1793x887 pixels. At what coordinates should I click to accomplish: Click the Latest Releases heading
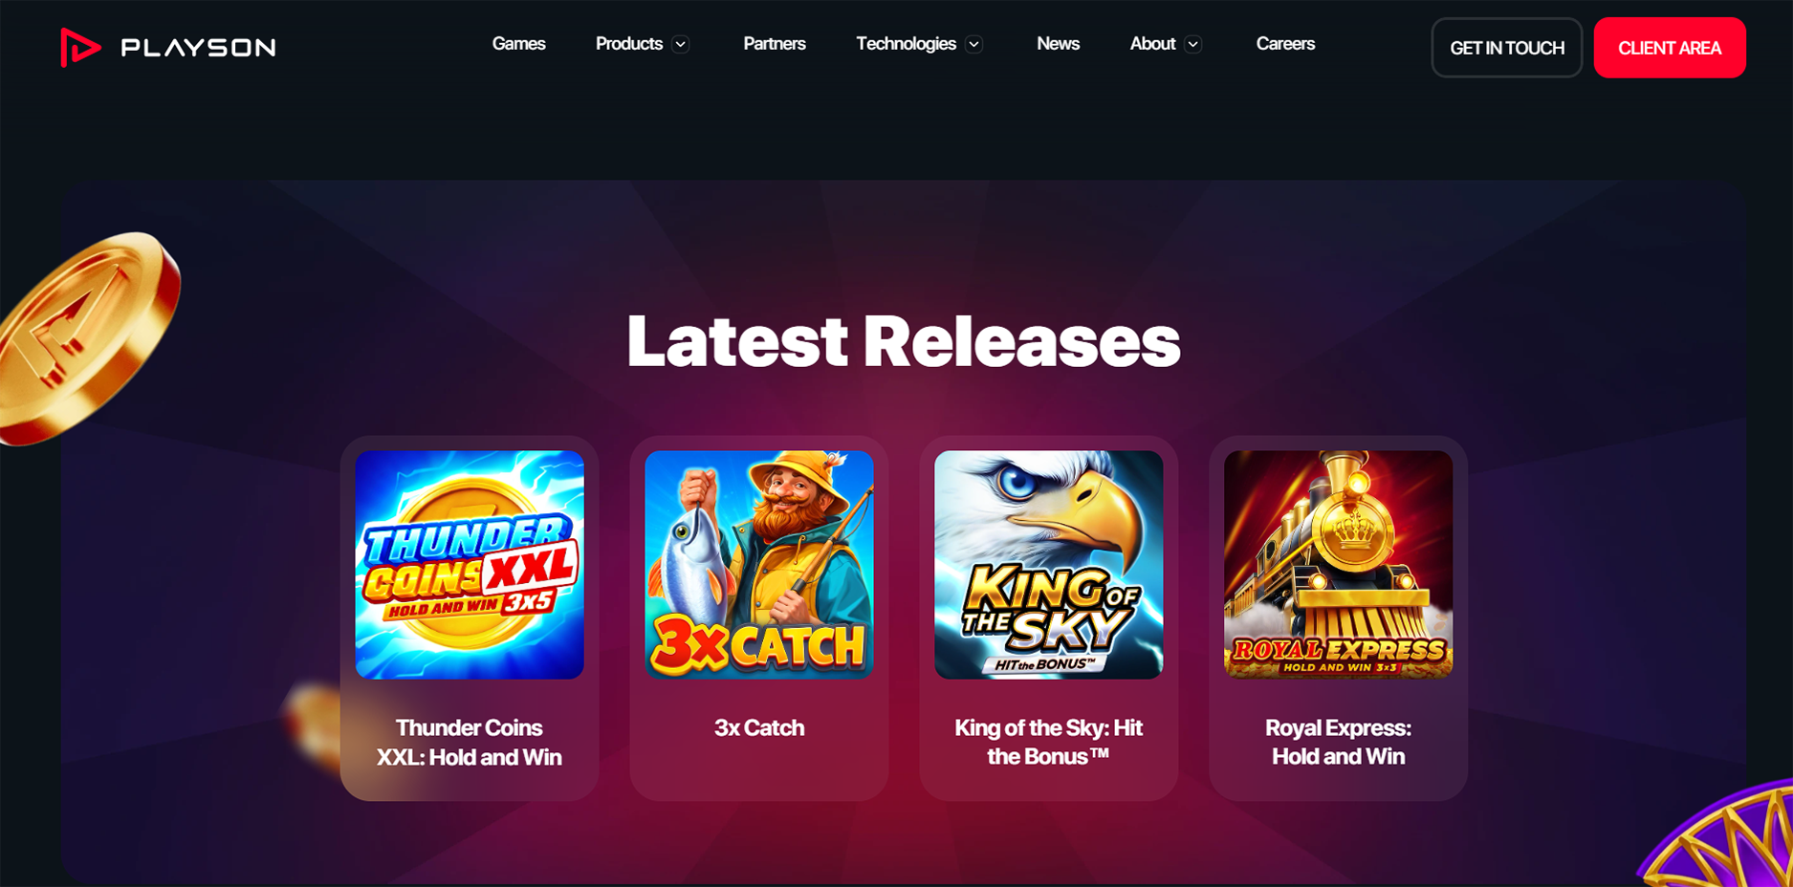(904, 341)
